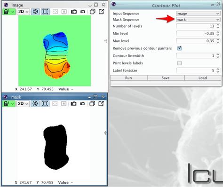Toggle the lock icon in mask viewer
This screenshot has width=223, height=187.
click(9, 104)
